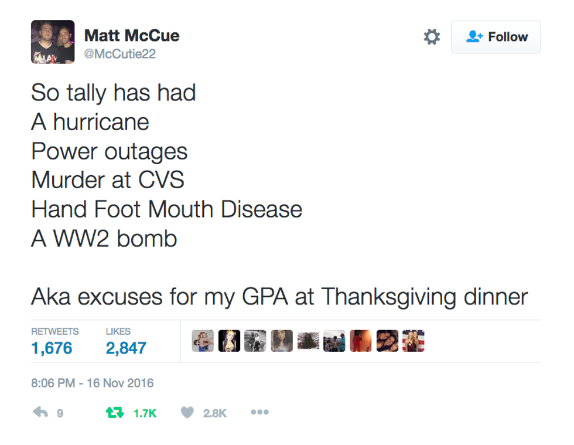This screenshot has width=574, height=445.
Task: Follow Matt McCue
Action: [496, 37]
